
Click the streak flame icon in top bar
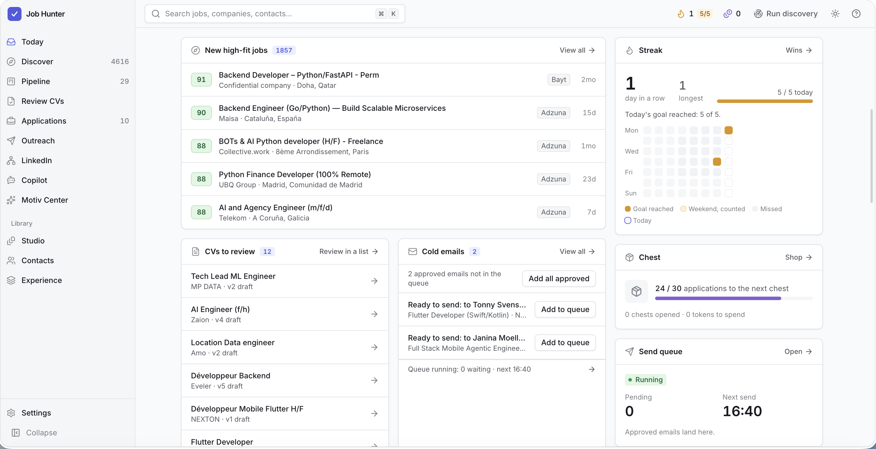[680, 14]
